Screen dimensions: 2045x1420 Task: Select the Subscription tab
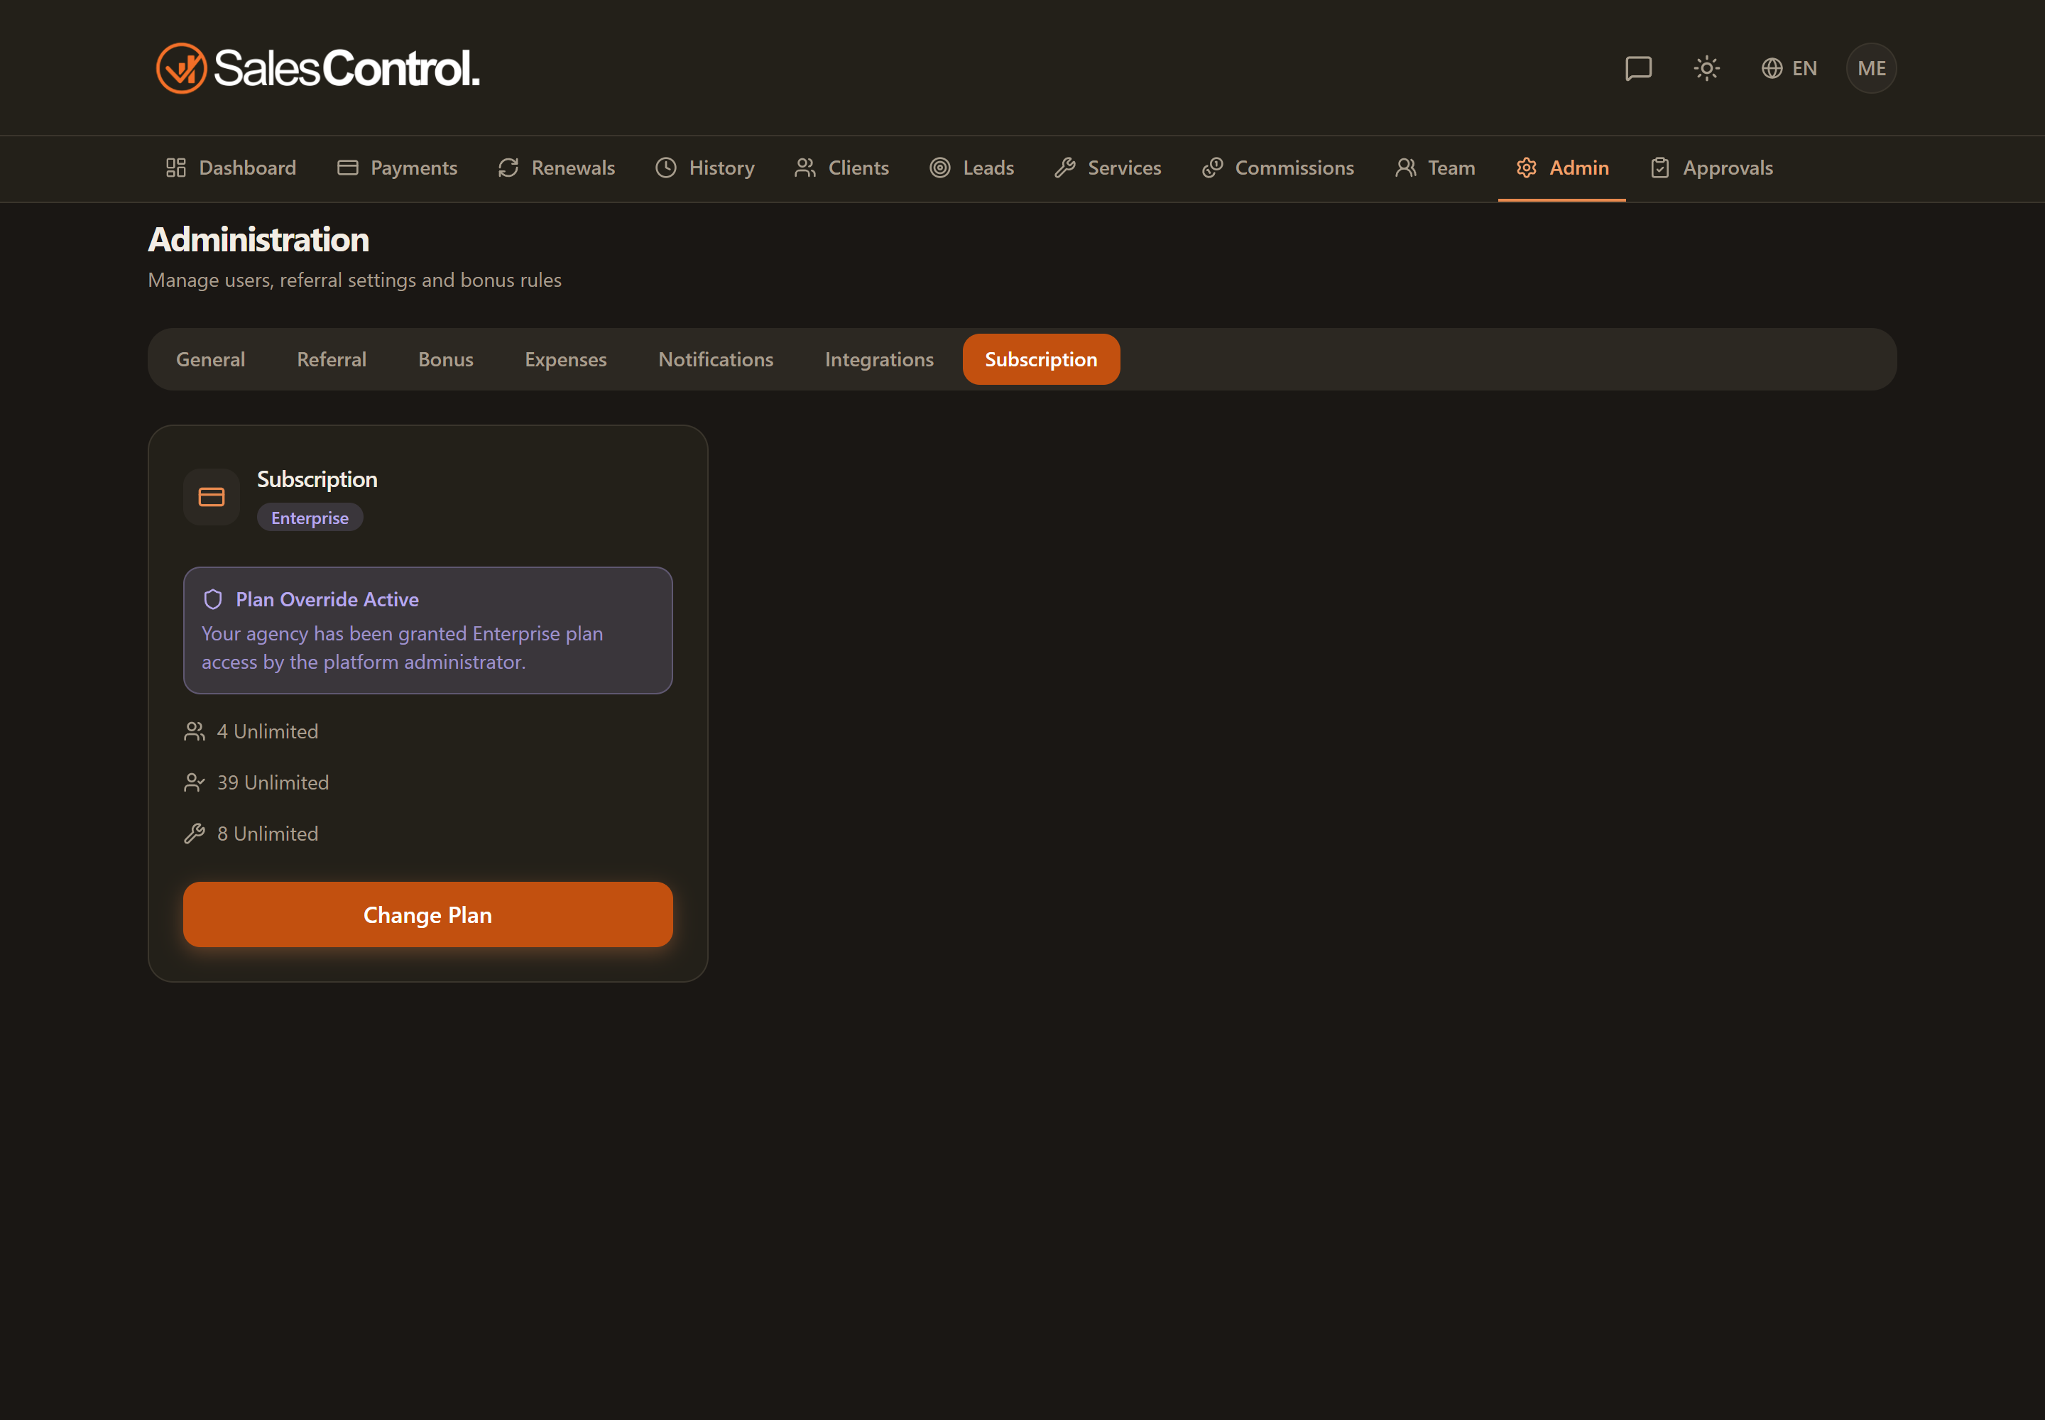pos(1040,359)
